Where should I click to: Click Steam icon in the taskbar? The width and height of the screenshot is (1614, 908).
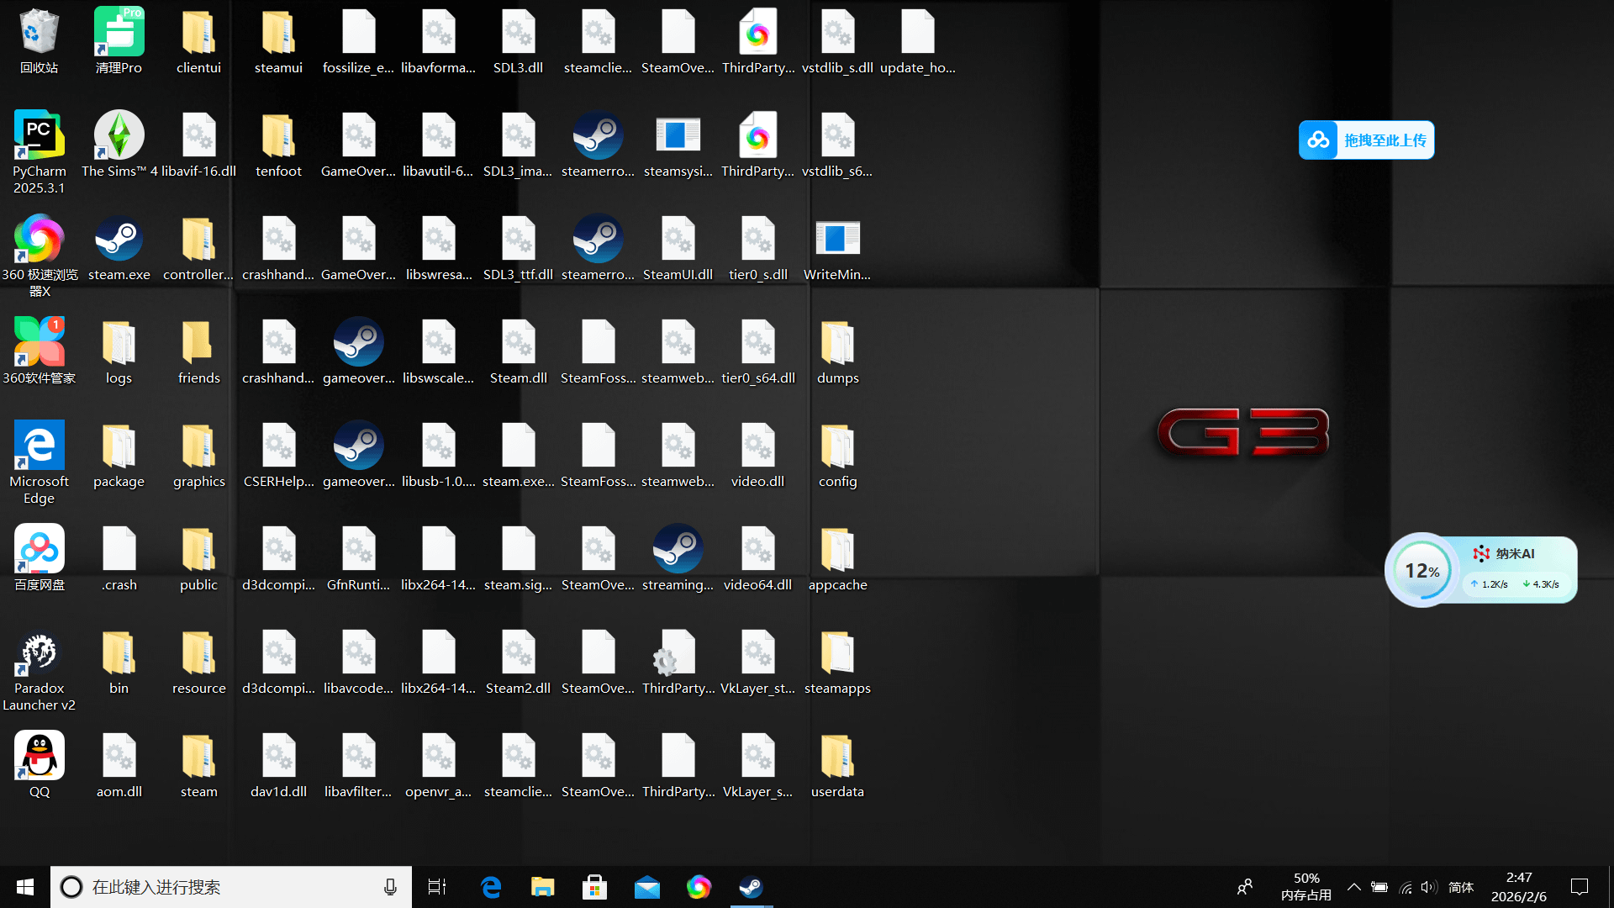point(751,887)
